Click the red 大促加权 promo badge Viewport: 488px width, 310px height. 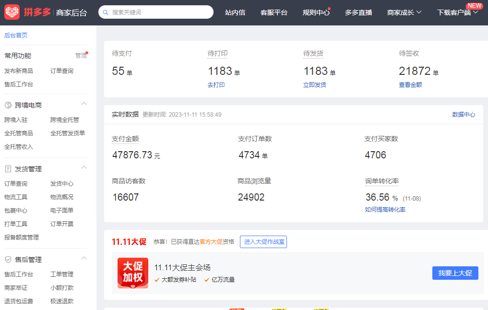click(x=133, y=273)
